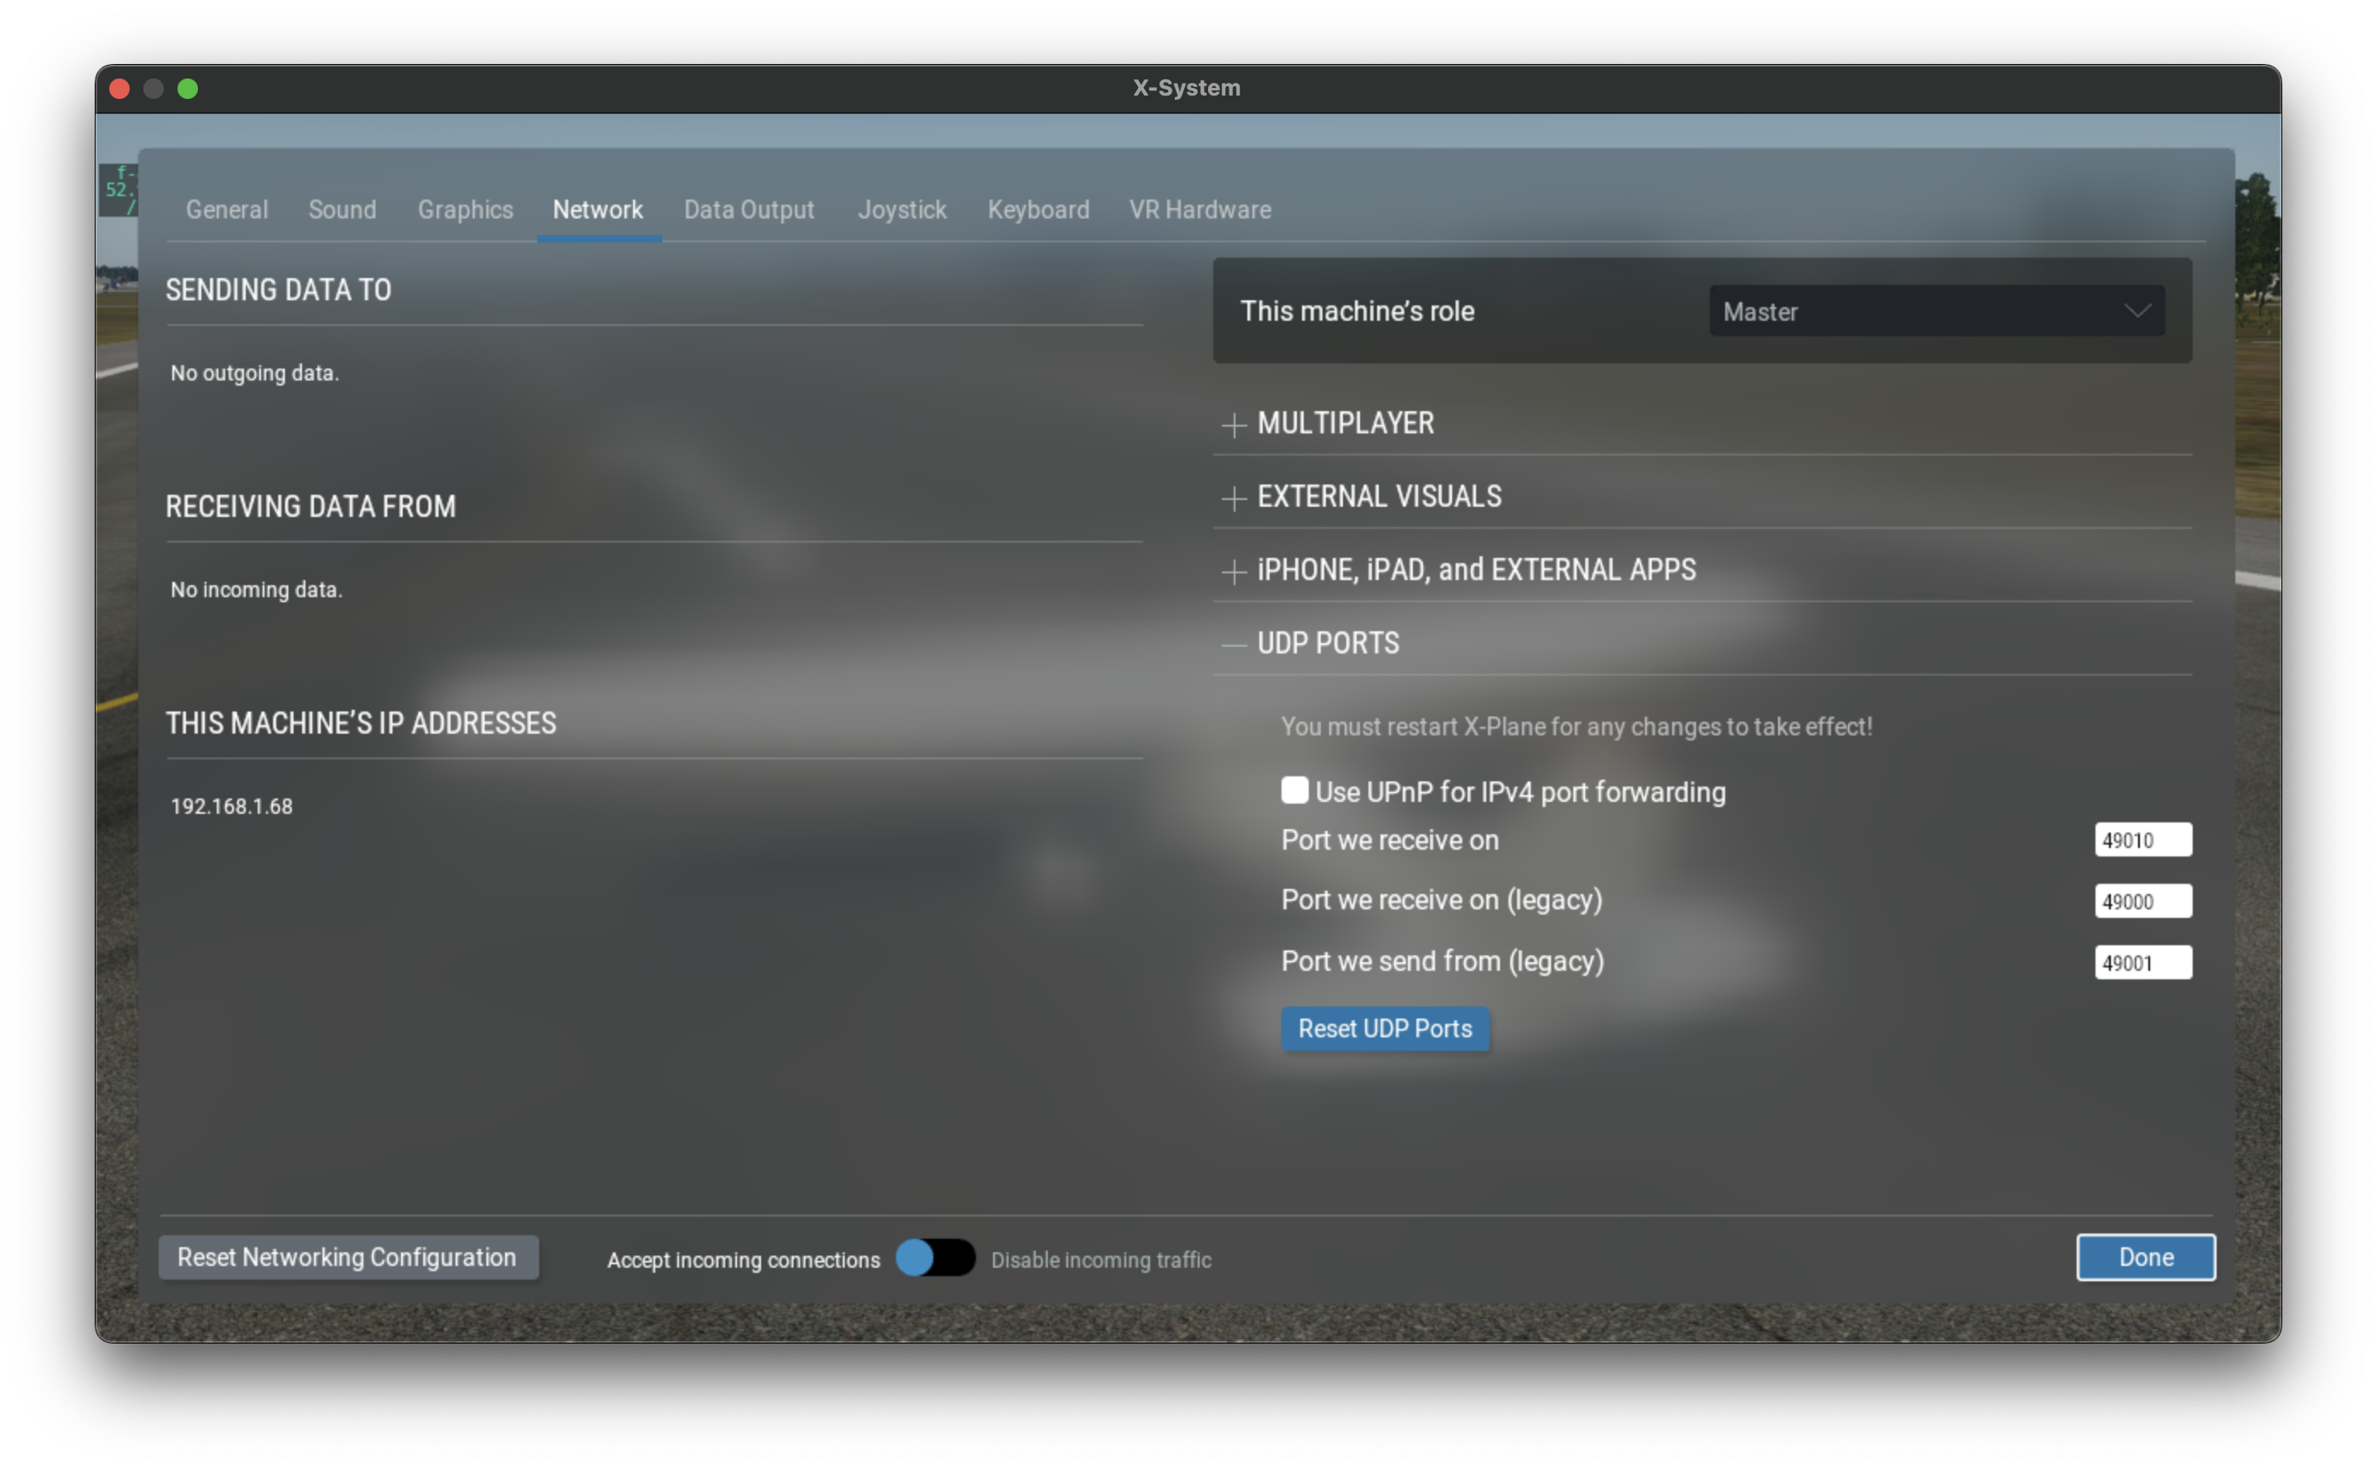This screenshot has height=1469, width=2377.
Task: Click the 'No outgoing data.' text
Action: point(254,373)
